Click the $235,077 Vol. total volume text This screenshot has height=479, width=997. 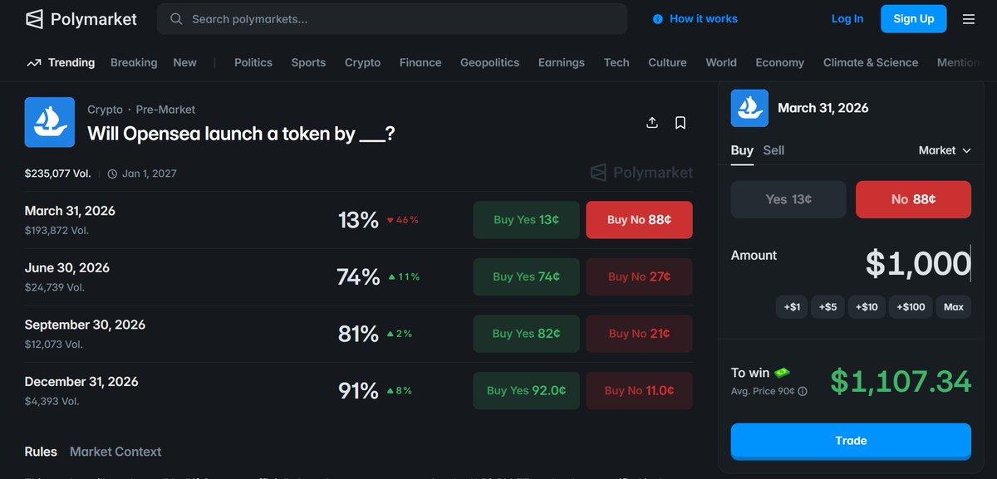pyautogui.click(x=58, y=174)
